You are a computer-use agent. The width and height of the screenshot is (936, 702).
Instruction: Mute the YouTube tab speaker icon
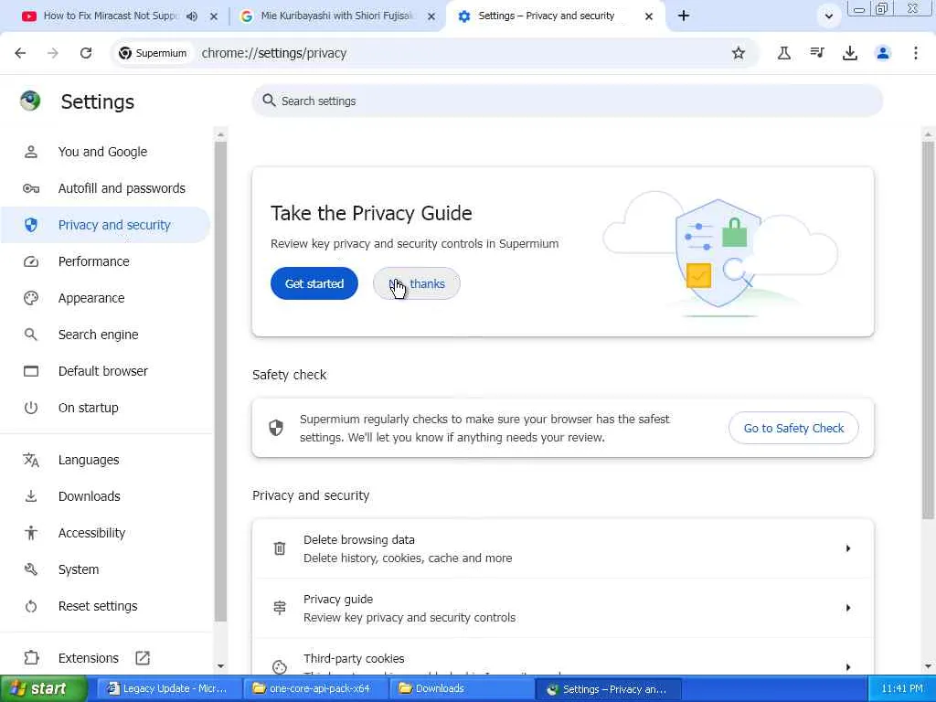[x=192, y=16]
